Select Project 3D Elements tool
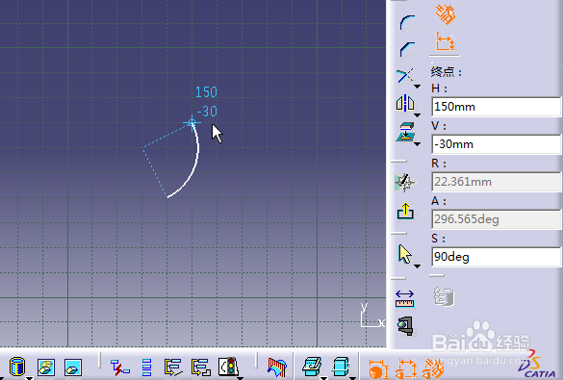 pos(405,132)
